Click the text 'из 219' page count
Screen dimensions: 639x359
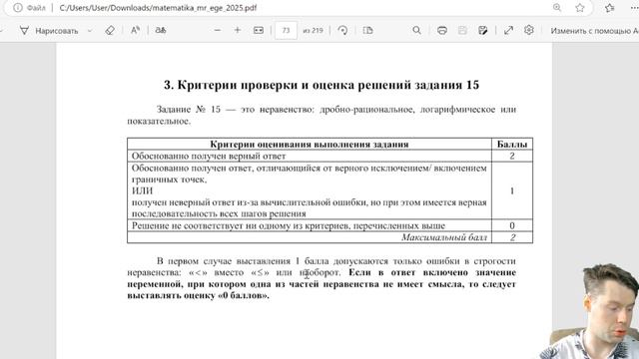[313, 31]
